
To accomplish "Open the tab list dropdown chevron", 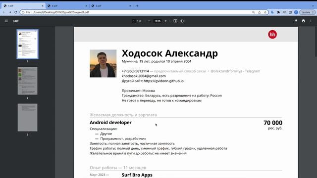I will [313, 6].
